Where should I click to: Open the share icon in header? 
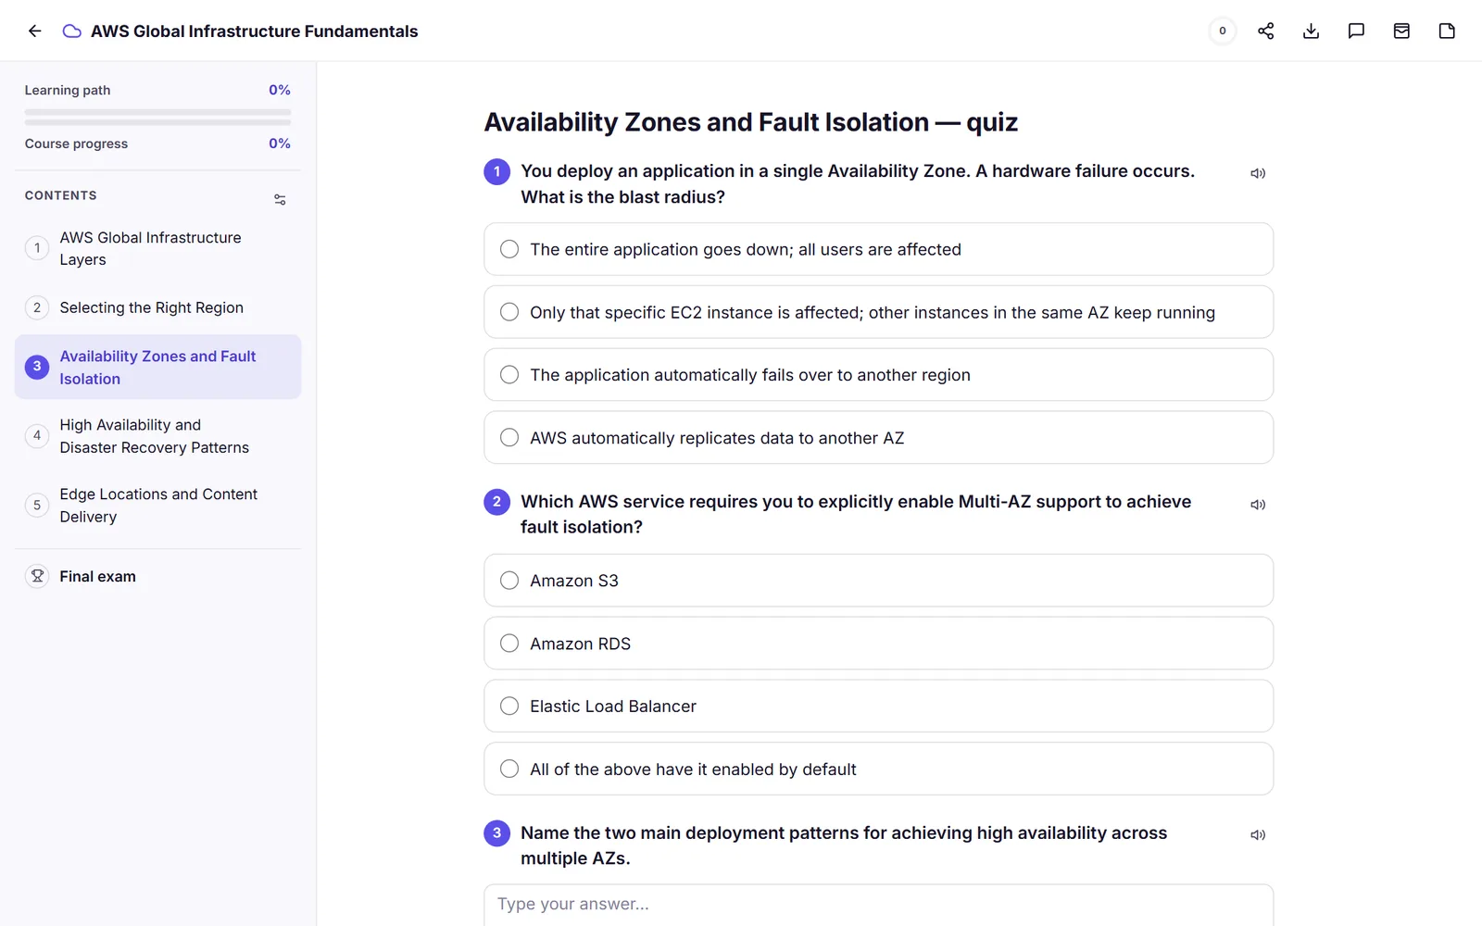[1265, 31]
